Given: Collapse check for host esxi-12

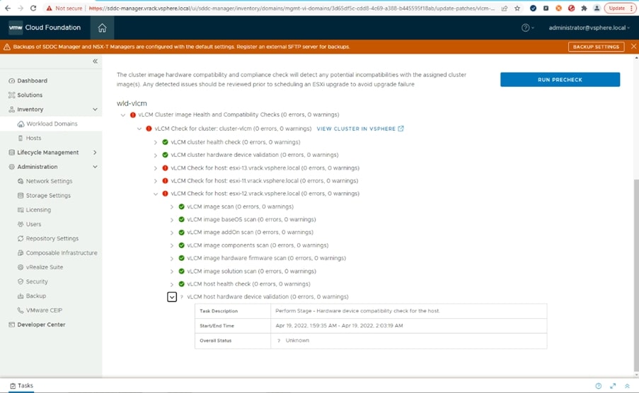Looking at the screenshot, I should click(x=156, y=194).
